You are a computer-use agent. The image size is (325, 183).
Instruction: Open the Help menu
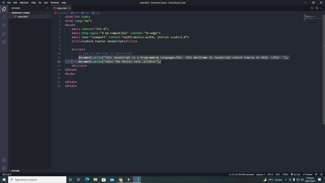[x=63, y=3]
